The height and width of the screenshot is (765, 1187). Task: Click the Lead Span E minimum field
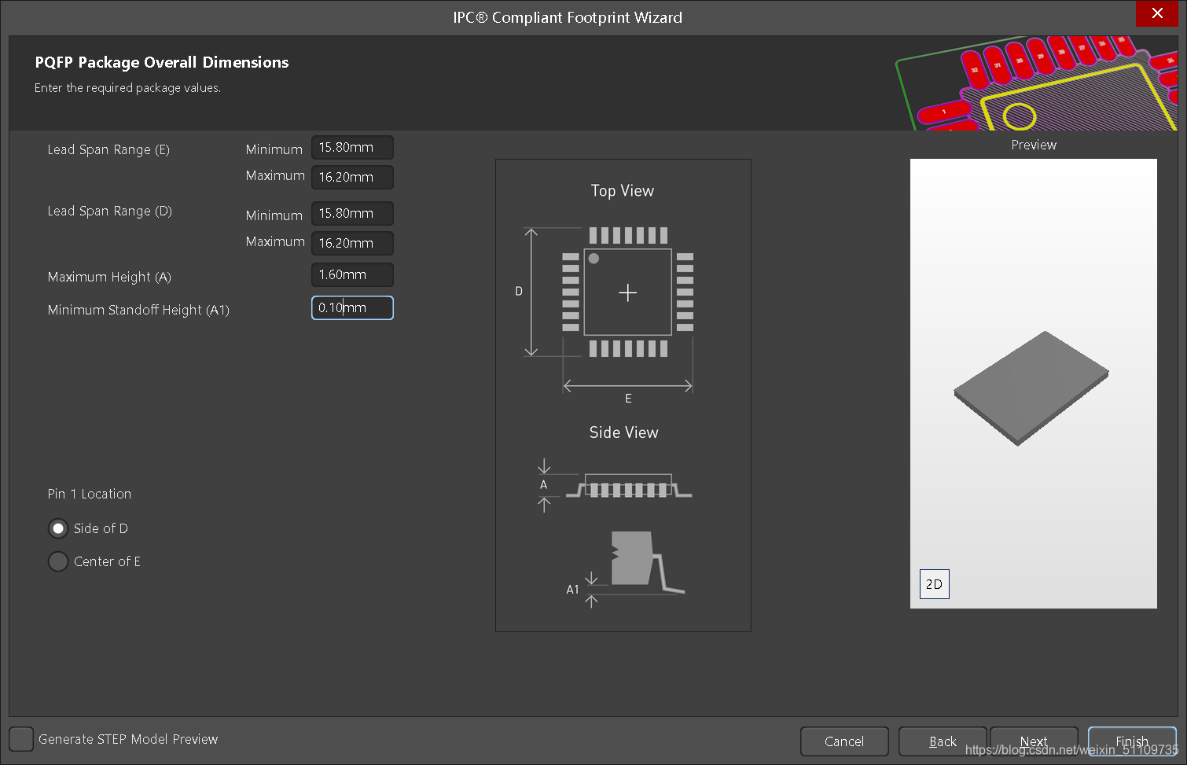coord(352,147)
